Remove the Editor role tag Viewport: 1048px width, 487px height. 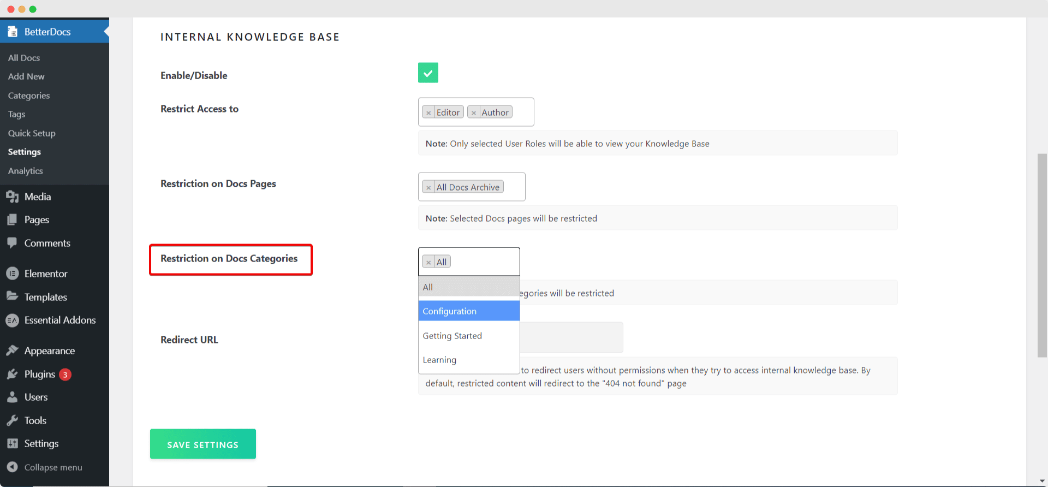click(428, 112)
